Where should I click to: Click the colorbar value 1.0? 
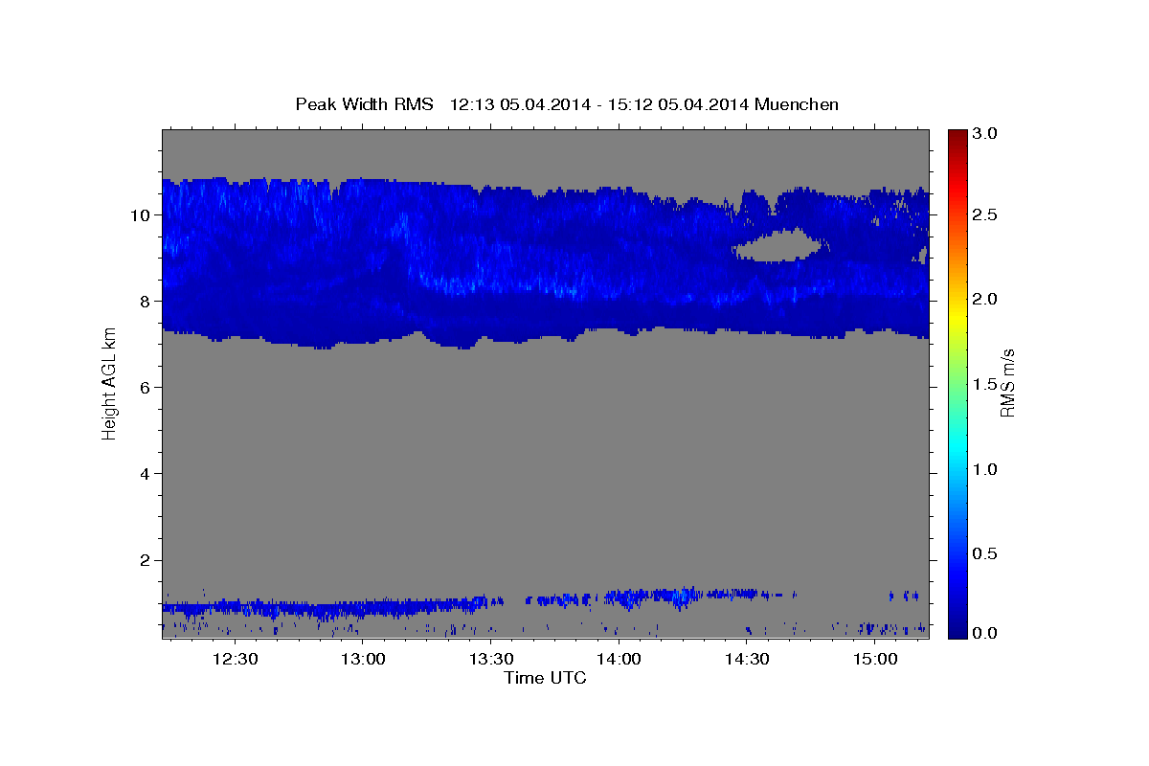986,469
